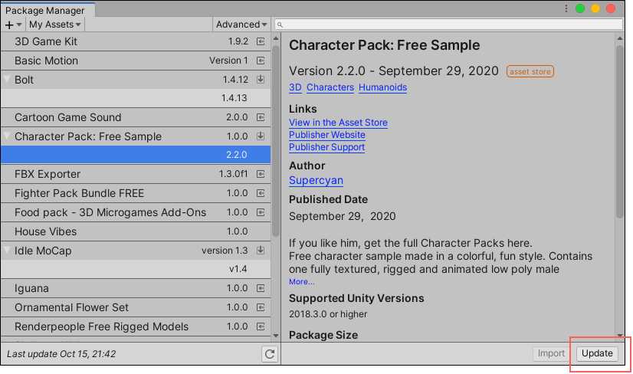Click import icon beside Food pack - 3D Microgames
This screenshot has height=374, width=633.
pos(261,212)
